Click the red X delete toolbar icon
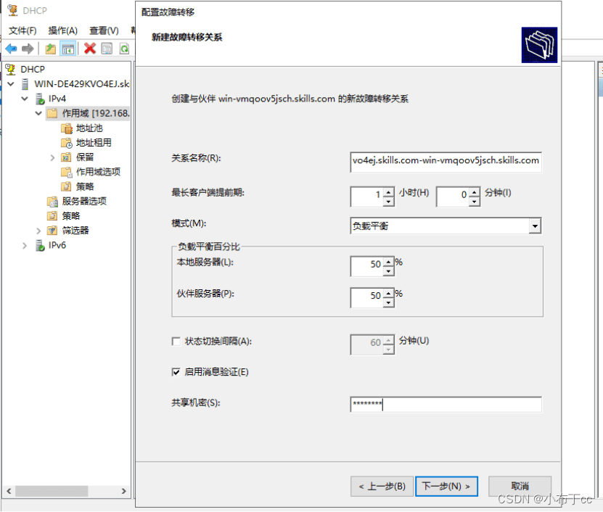 click(x=90, y=49)
